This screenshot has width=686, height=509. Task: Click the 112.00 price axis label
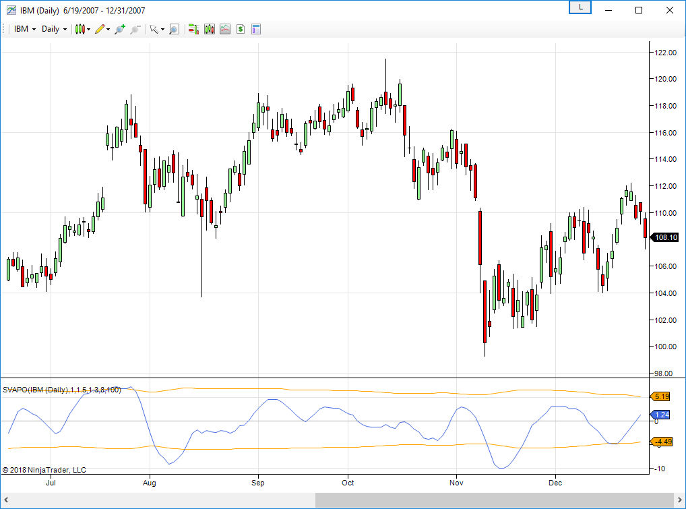pyautogui.click(x=665, y=186)
